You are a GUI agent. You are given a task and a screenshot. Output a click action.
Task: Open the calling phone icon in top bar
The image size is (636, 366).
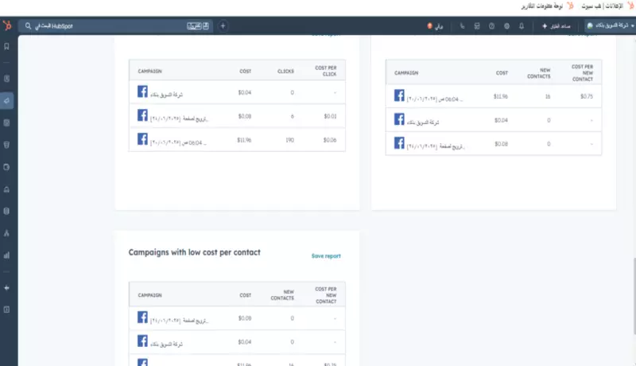462,26
